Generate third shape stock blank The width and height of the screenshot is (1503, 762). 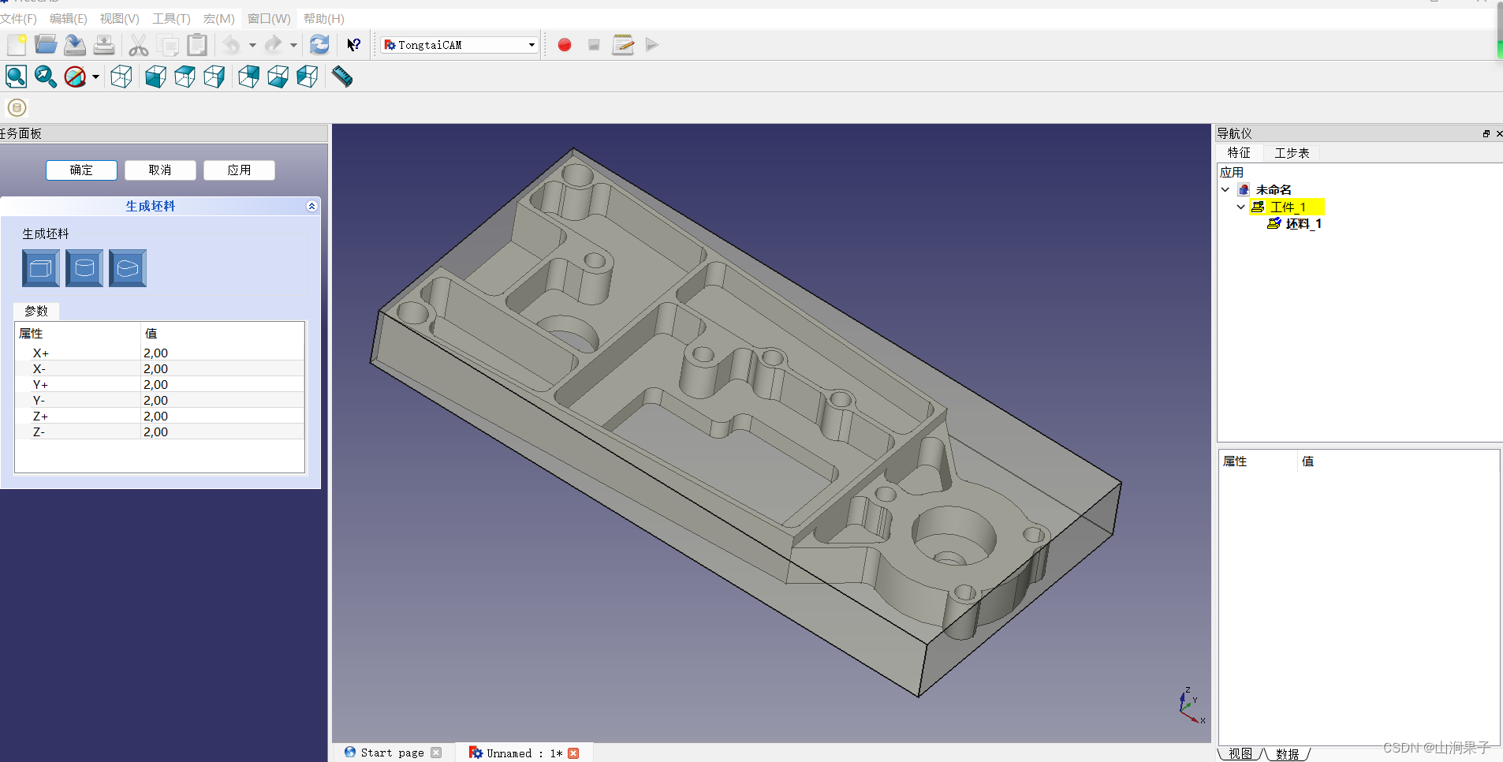(x=128, y=268)
